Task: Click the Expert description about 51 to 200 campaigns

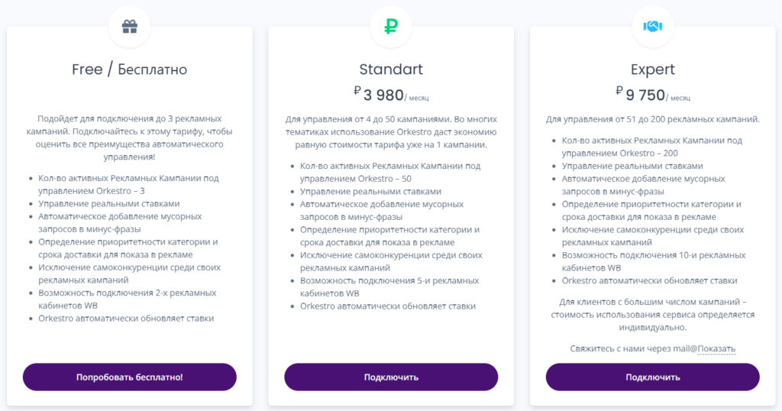Action: click(652, 119)
